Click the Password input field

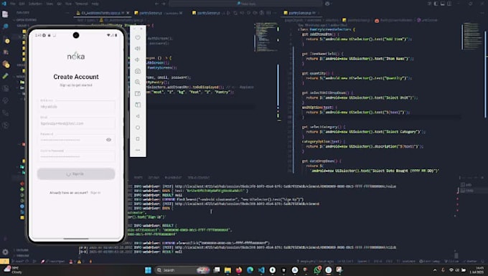click(77, 140)
